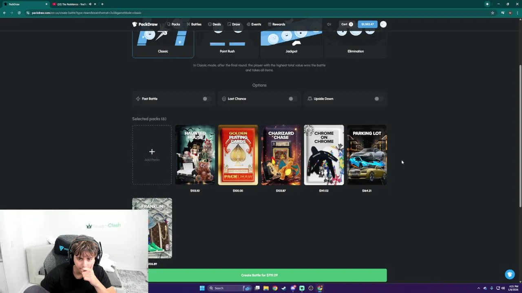This screenshot has width=522, height=293.
Task: Switch to the PackDraw browser tab
Action: pos(25,4)
